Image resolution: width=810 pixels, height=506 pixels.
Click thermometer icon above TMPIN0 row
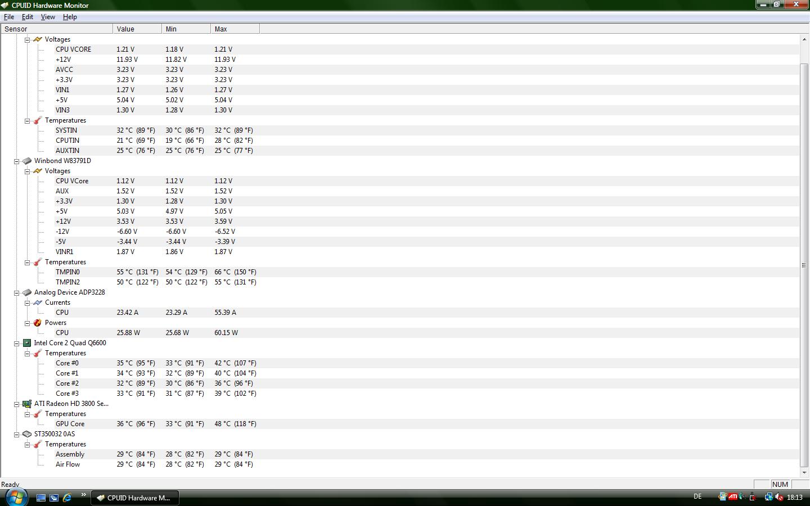pyautogui.click(x=37, y=262)
